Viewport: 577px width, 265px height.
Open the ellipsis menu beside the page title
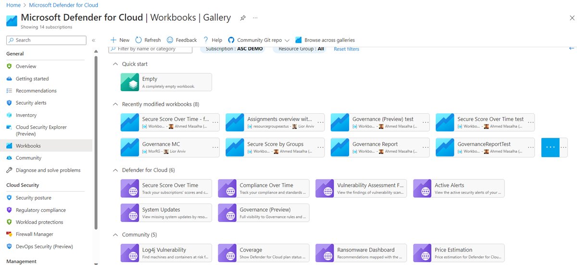[255, 18]
